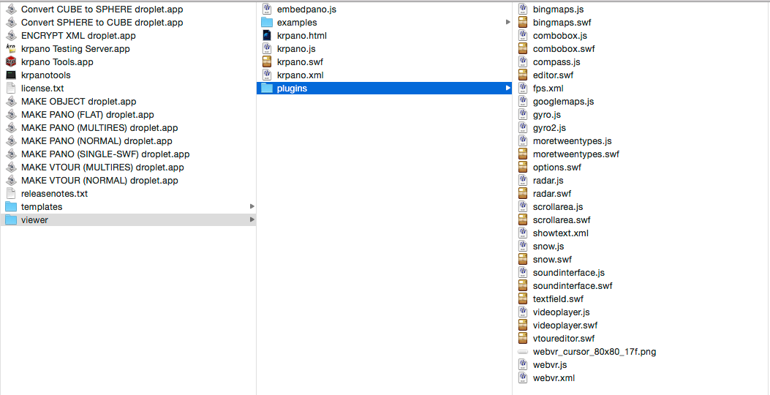Select the scrollarea.js file
This screenshot has width=770, height=395.
(558, 207)
